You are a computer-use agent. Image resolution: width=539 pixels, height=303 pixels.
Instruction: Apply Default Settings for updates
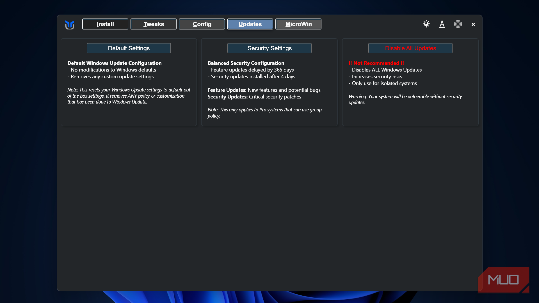click(x=129, y=48)
